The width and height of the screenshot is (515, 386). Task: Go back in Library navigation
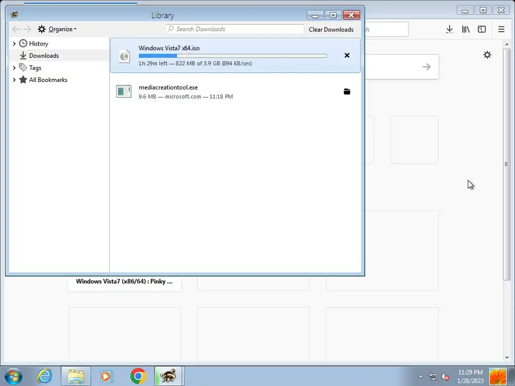16,29
